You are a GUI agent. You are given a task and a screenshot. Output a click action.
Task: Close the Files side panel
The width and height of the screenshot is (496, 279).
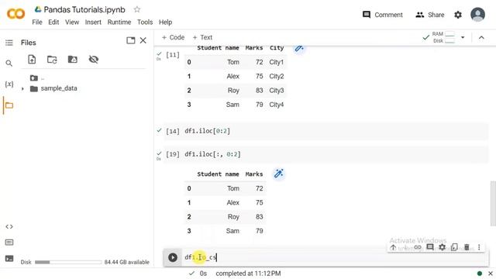(143, 40)
